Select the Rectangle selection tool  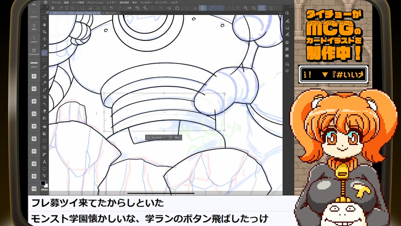[x=45, y=60]
